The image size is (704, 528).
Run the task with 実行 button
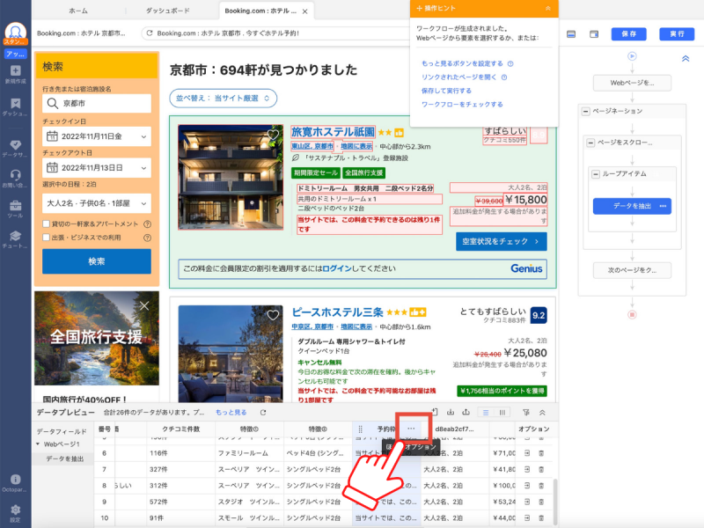tap(677, 34)
